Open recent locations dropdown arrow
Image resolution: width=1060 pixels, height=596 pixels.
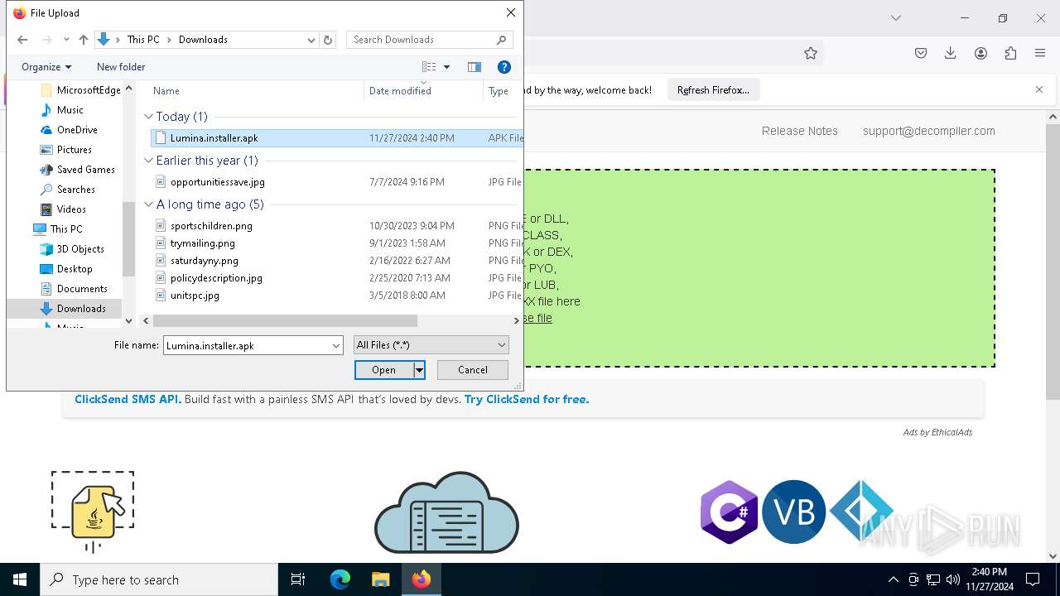(x=66, y=40)
